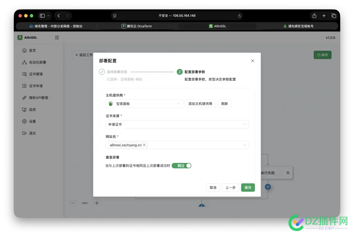Switch to 请先绑定宝塔帐号 tab
The width and height of the screenshot is (354, 236).
tap(298, 26)
